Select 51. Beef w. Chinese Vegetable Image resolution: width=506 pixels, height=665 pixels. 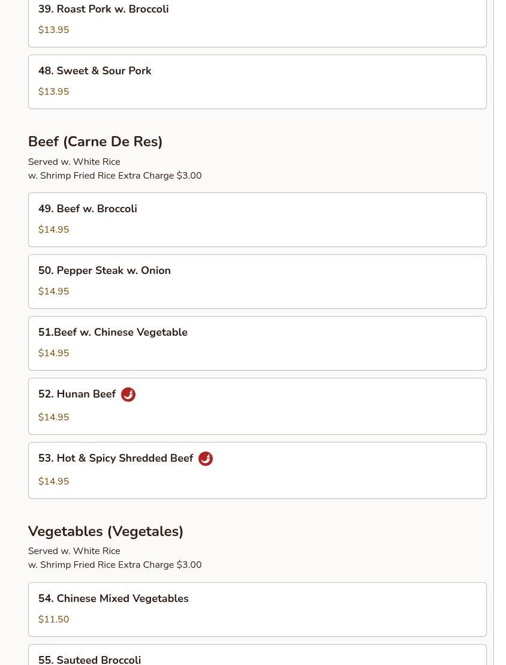(257, 343)
